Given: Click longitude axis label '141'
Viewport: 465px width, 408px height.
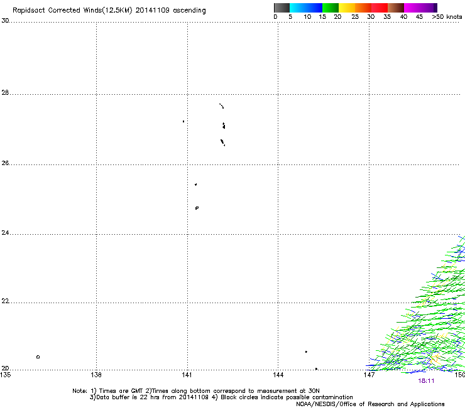Looking at the screenshot, I should coord(187,375).
